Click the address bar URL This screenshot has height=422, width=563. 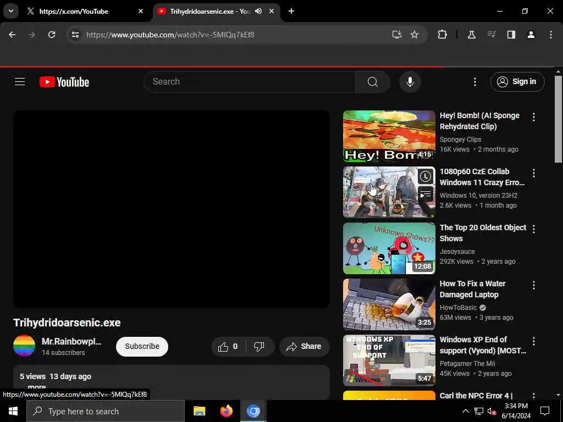point(170,35)
